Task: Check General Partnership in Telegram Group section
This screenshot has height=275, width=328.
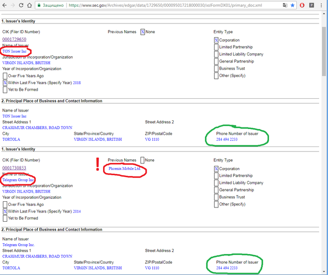Action: tap(216, 190)
